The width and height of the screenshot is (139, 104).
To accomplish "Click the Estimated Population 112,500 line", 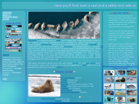I will [74, 92].
